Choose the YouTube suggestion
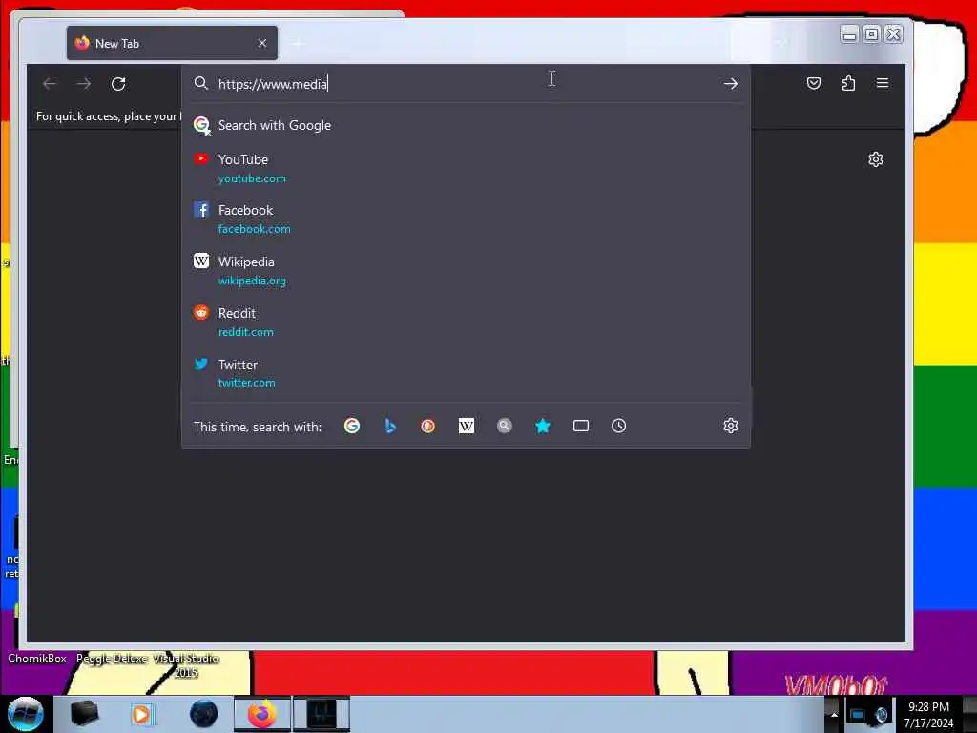The height and width of the screenshot is (733, 977). (x=466, y=168)
